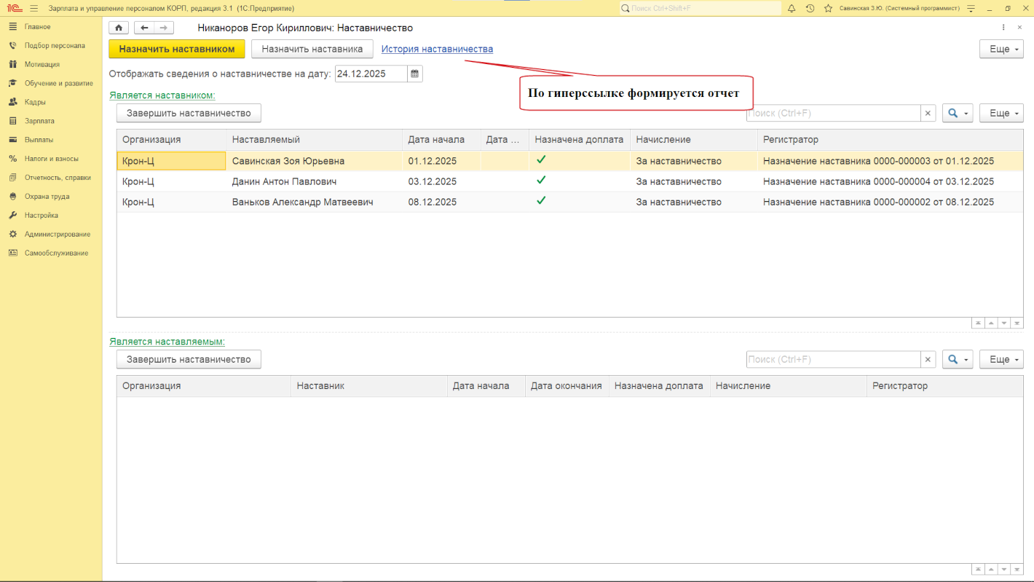
Task: Click the checkmark in Ваньков Александр Матвеевич row
Action: click(541, 200)
